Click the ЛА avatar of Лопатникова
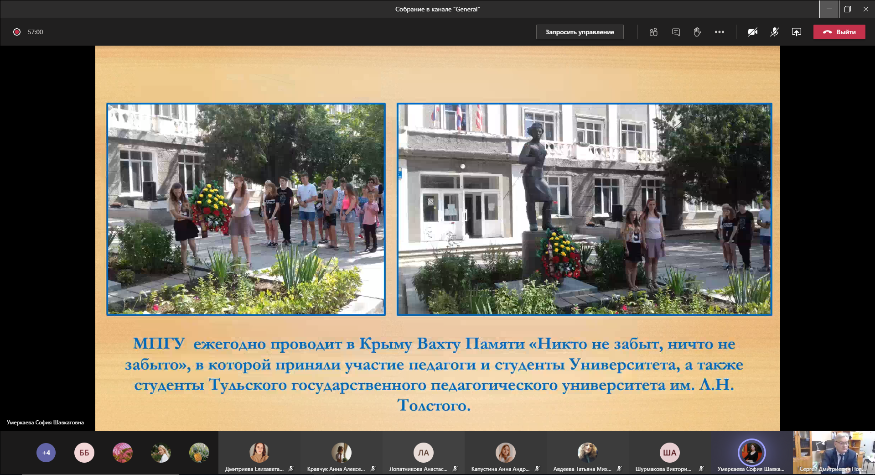 [423, 453]
